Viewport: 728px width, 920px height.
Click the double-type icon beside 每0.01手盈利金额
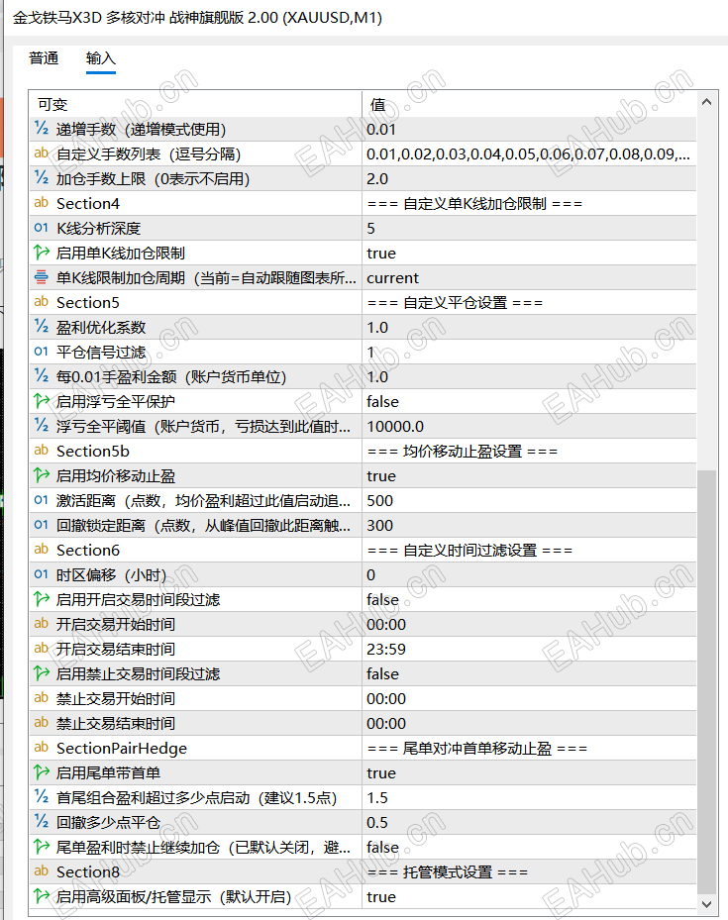click(x=41, y=376)
